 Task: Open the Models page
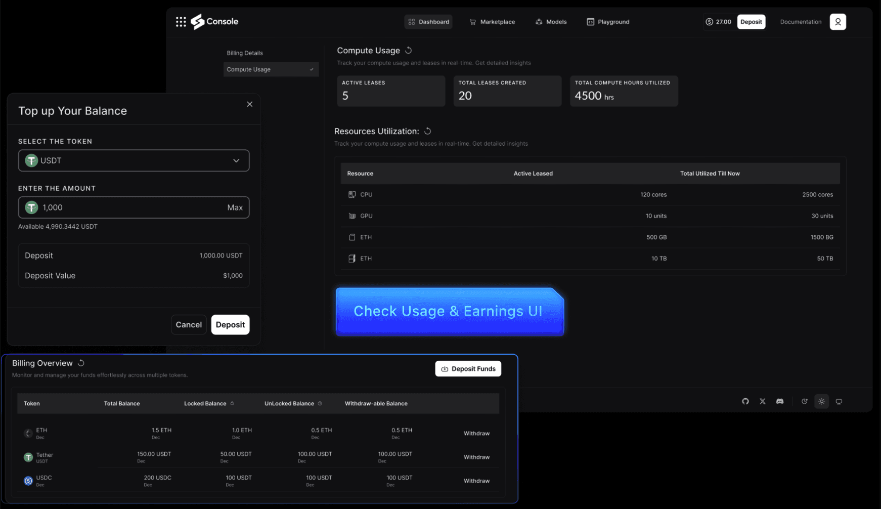(x=551, y=22)
